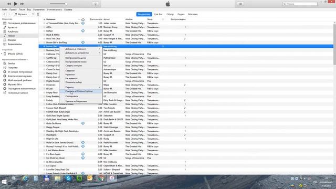Screen dimensions: 336x189
Task: Choose Показать в Windows Explorer
Action: point(81,91)
